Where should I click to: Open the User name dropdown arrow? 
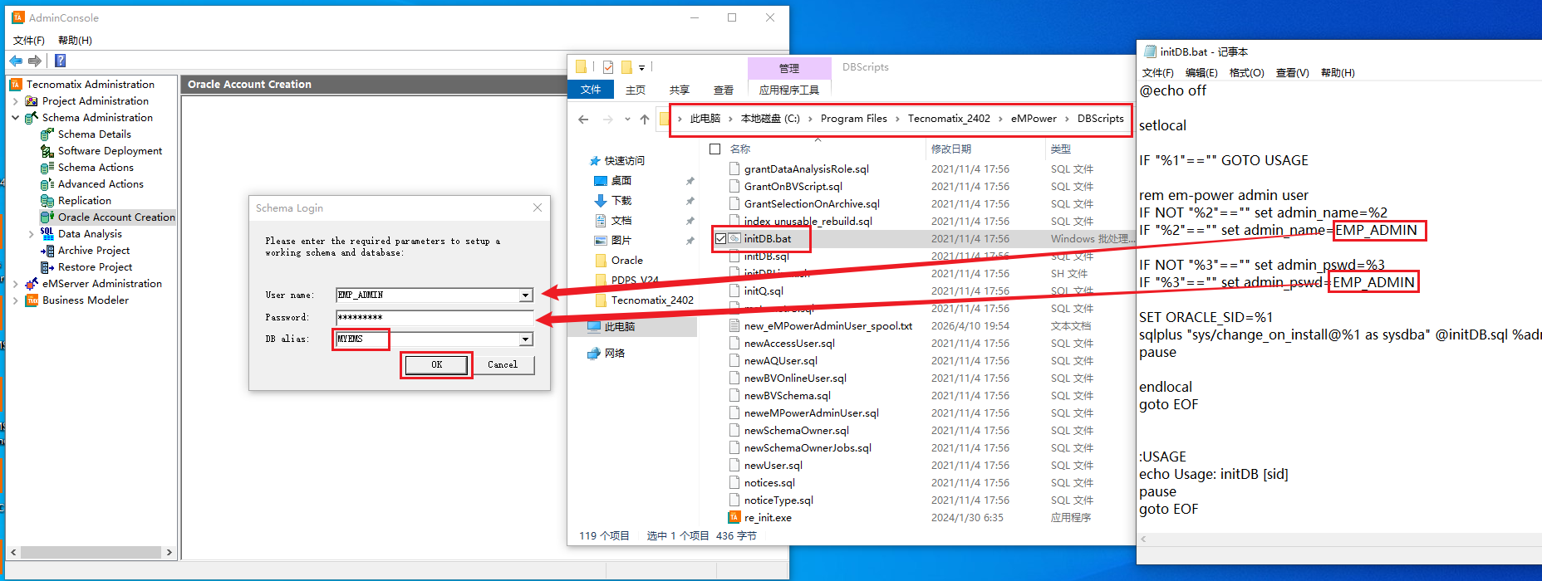(x=525, y=295)
